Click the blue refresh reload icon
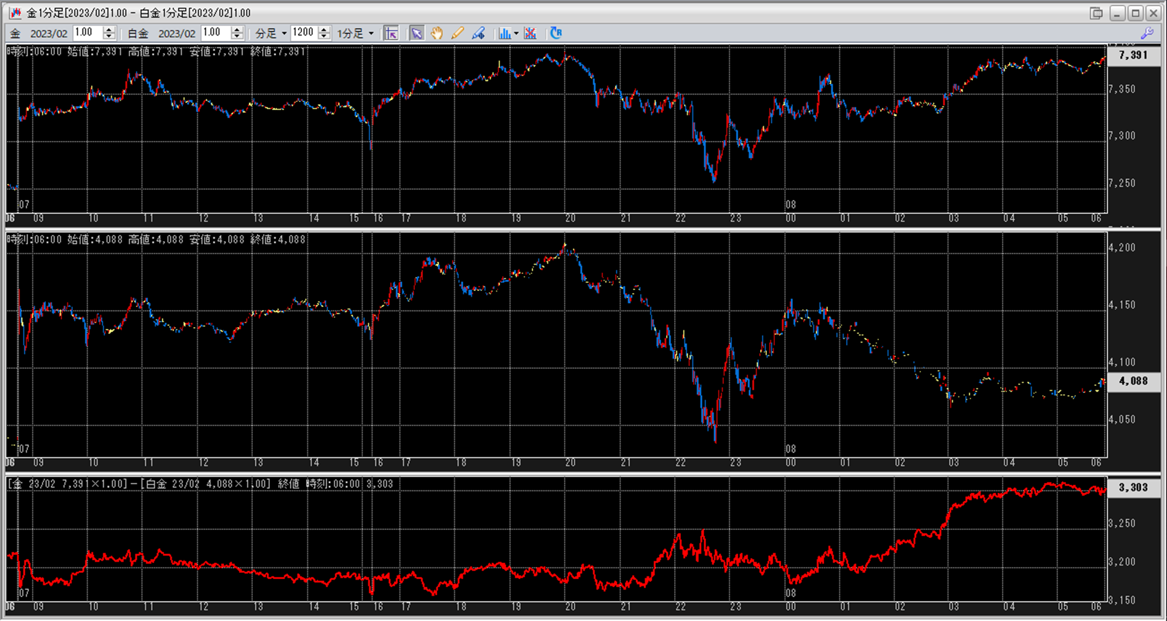This screenshot has height=621, width=1167. [x=556, y=33]
